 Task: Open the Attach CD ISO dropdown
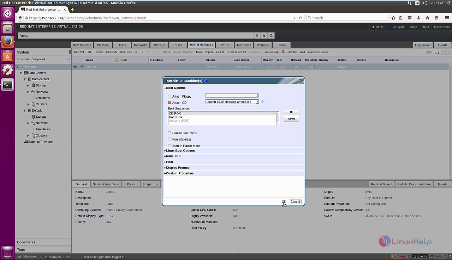(x=257, y=102)
